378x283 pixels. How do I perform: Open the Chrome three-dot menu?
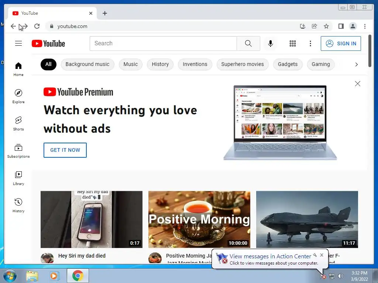pyautogui.click(x=365, y=26)
